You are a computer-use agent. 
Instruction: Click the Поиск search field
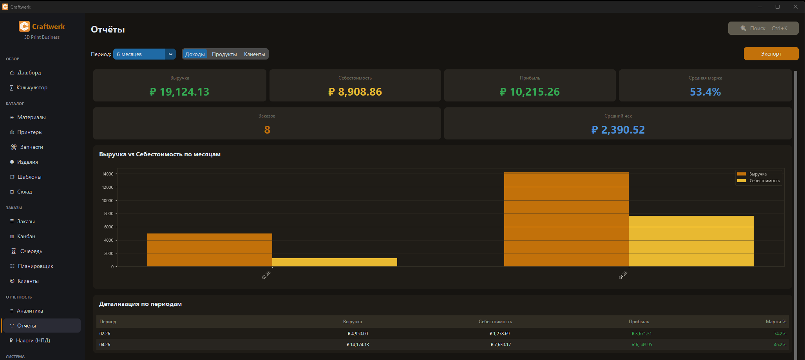point(763,28)
